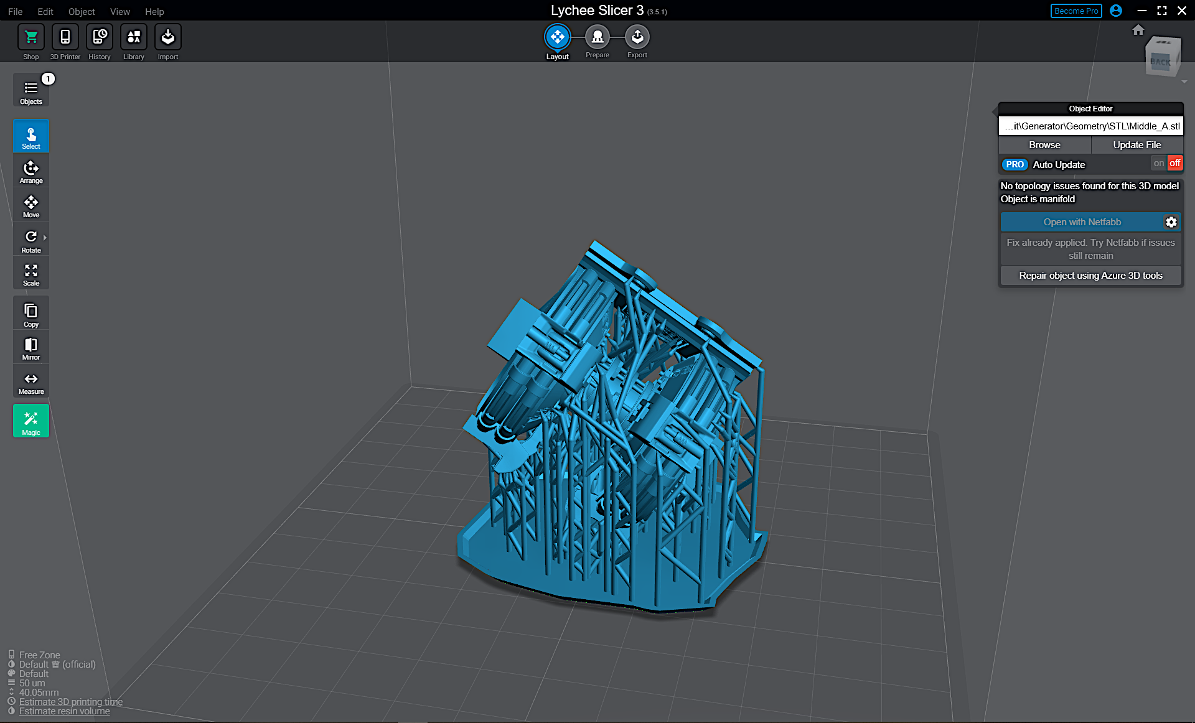Choose the Measure tool

click(30, 382)
